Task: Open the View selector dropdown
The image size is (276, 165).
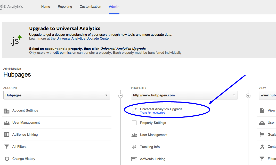Action: 267,95
